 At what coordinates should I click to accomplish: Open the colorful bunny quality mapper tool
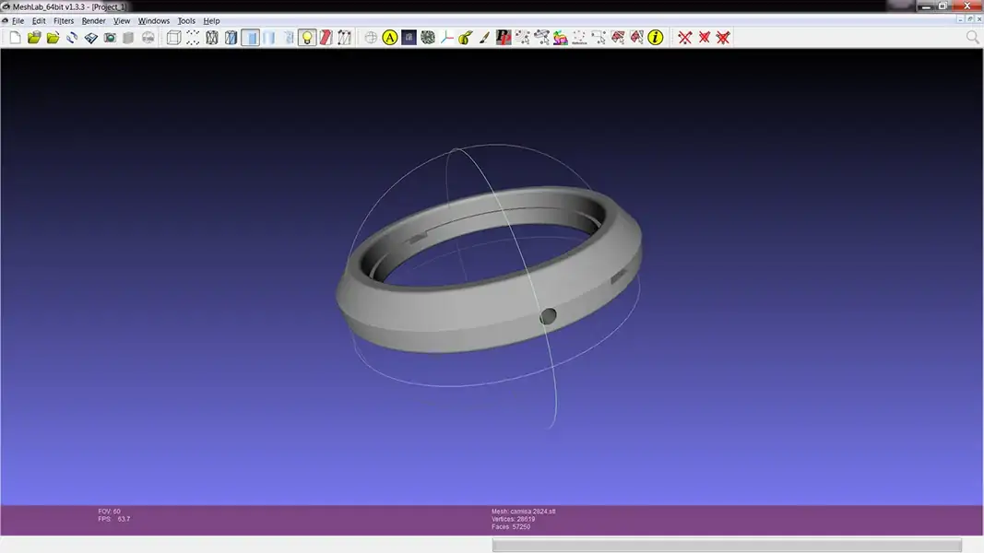click(560, 38)
